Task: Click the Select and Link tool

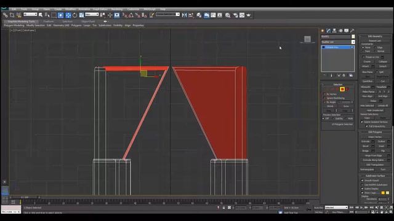Action: (x=6, y=15)
